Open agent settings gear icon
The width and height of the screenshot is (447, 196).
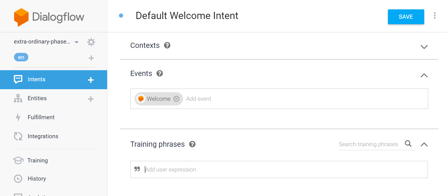[91, 42]
